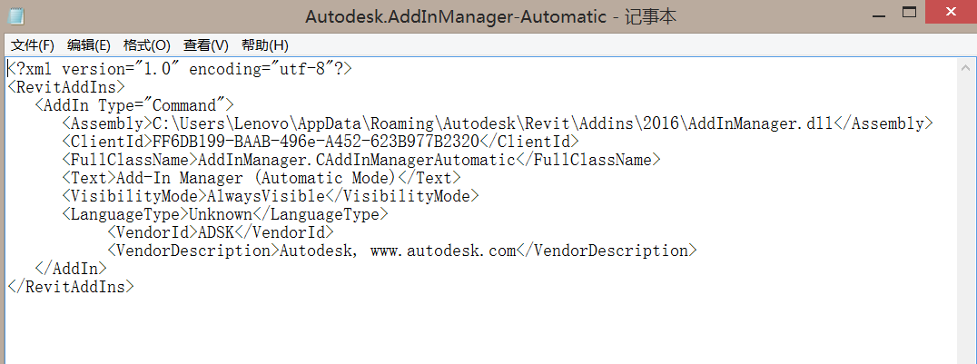Click the Unknown value in LanguageType
Viewport: 977px width, 364px height.
tap(221, 214)
